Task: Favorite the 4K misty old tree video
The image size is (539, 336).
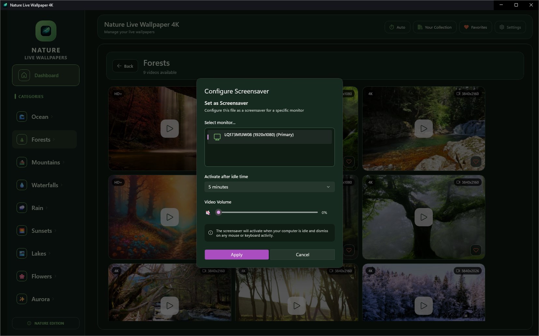Action: [x=476, y=250]
